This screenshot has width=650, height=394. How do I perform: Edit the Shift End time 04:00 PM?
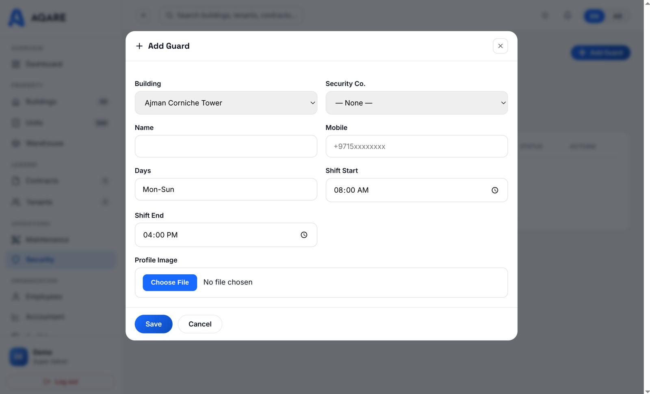(x=226, y=235)
